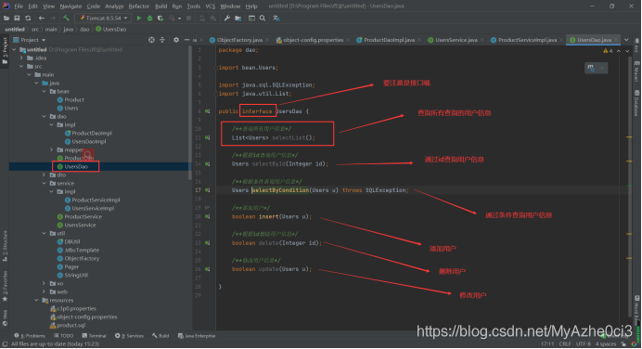Open search everywhere magnifier icon
The image size is (642, 349).
[263, 18]
